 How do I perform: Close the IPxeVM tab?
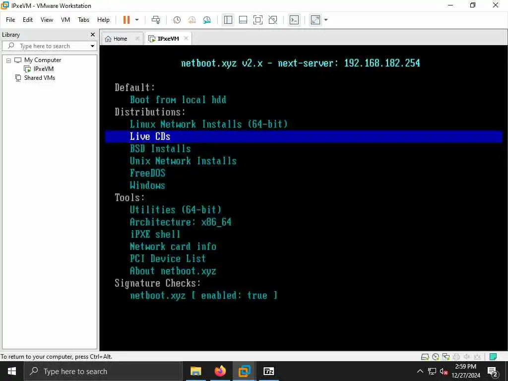(x=186, y=38)
